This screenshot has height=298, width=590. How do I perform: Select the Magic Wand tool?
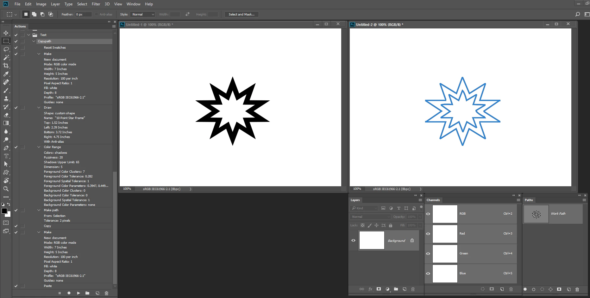6,57
